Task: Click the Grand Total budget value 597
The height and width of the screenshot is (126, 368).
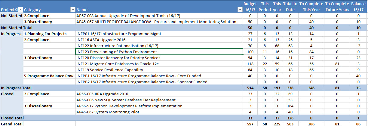Action: point(250,124)
